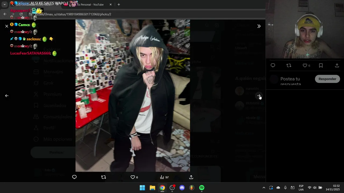Open the Windows Start menu
The image size is (344, 193).
pos(142,188)
